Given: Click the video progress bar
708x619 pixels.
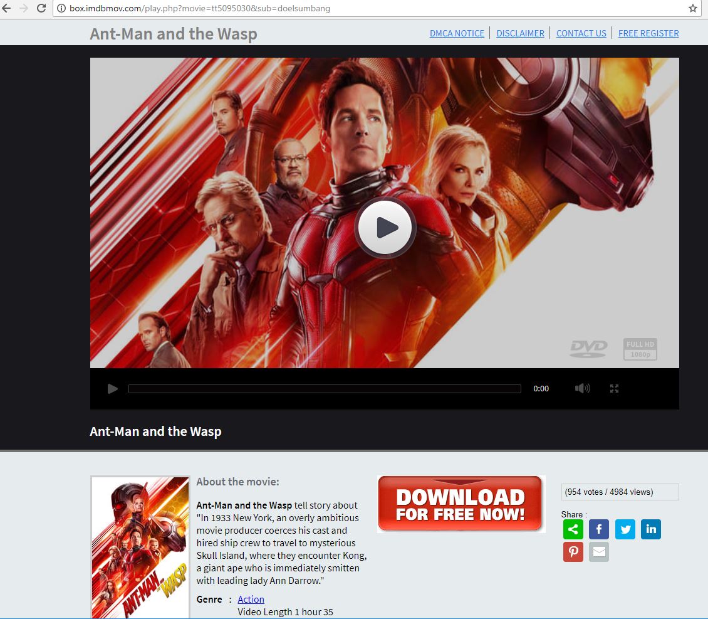Looking at the screenshot, I should (325, 389).
